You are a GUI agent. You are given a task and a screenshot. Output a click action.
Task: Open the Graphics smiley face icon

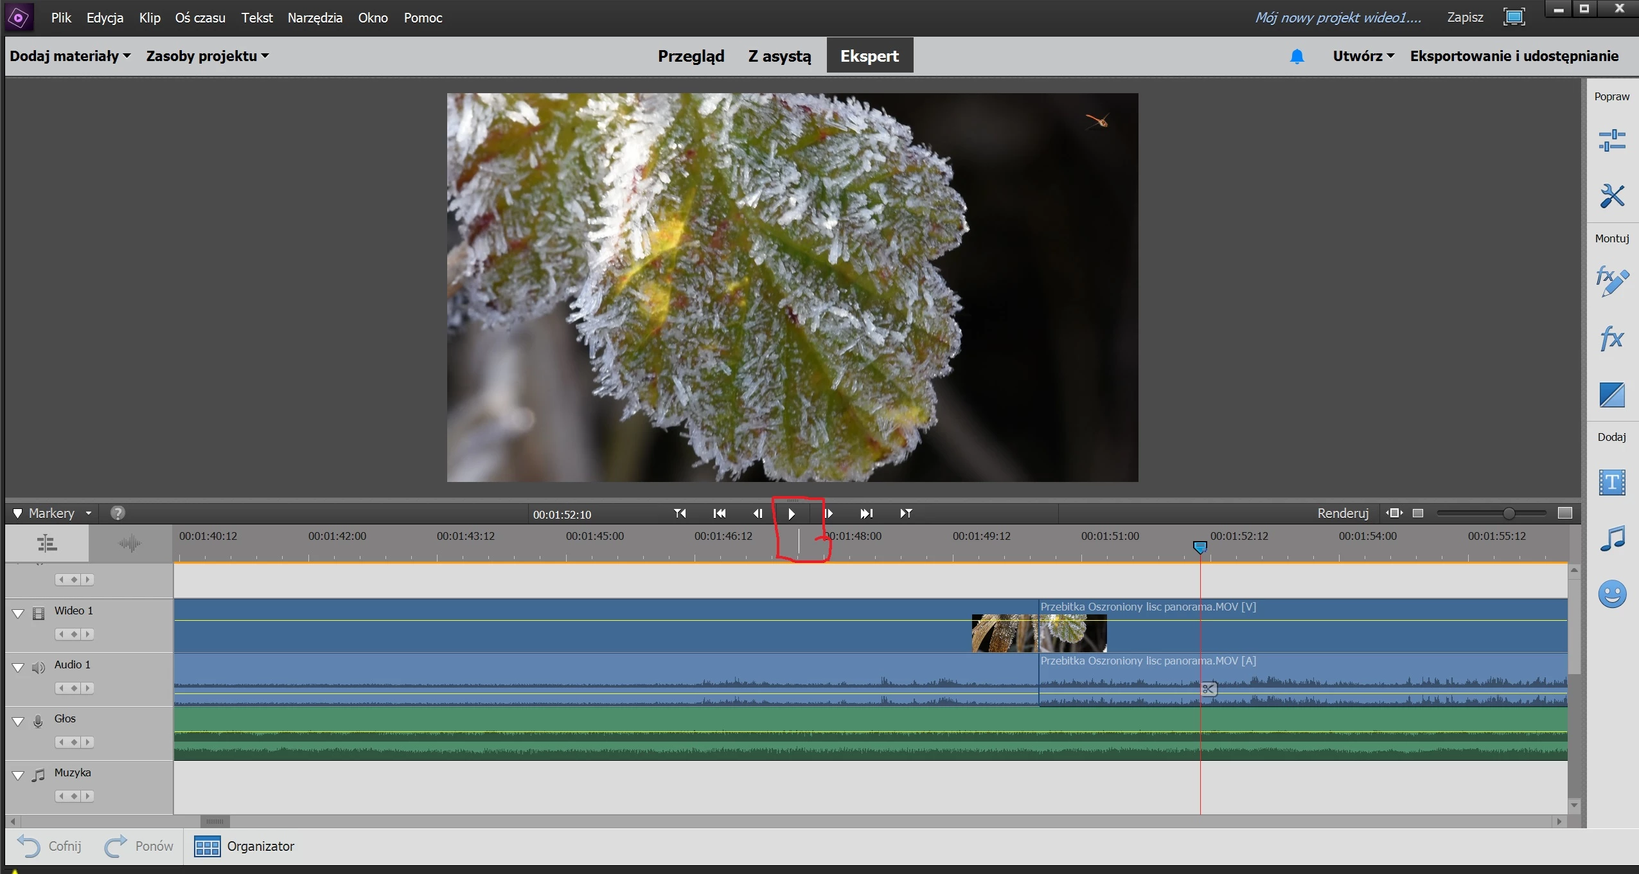point(1611,594)
